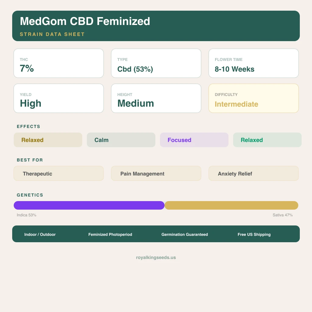
Task: Click Indoor / Outdoor in the footer bar
Action: pyautogui.click(x=40, y=234)
